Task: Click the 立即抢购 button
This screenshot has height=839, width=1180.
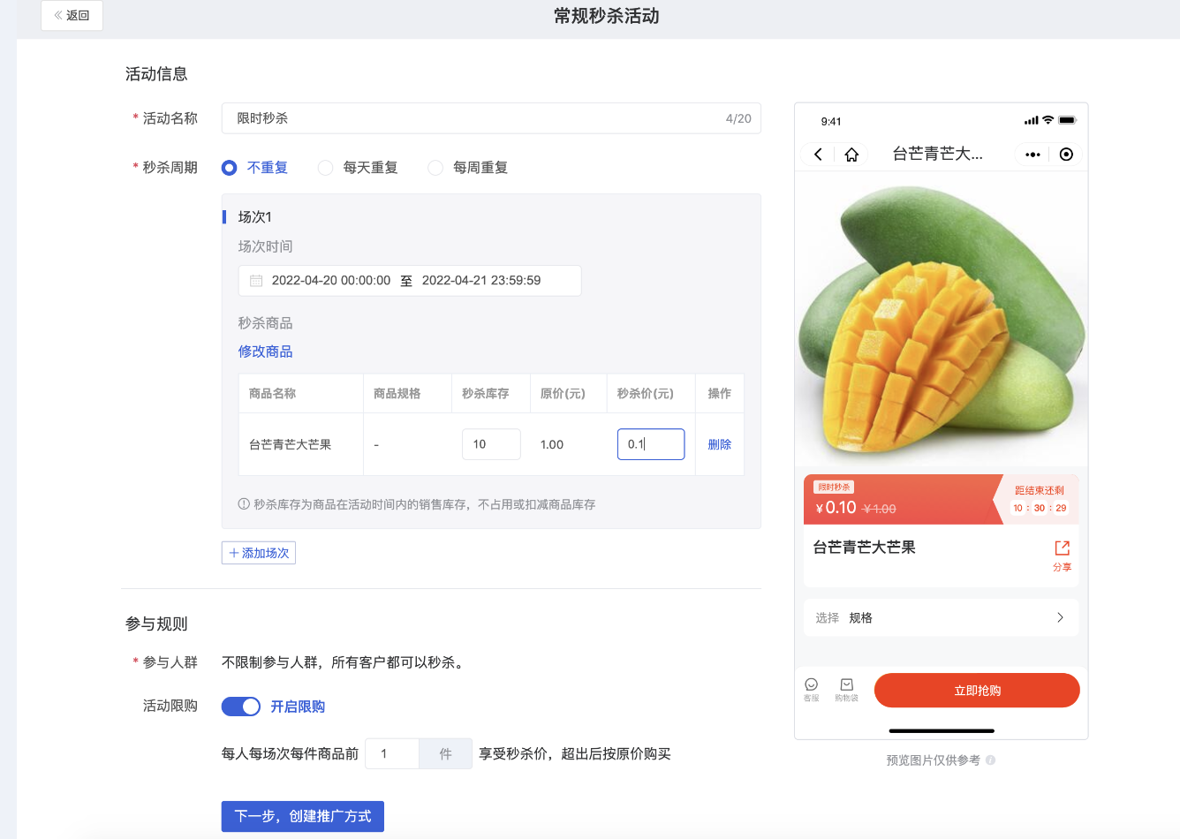Action: tap(977, 691)
